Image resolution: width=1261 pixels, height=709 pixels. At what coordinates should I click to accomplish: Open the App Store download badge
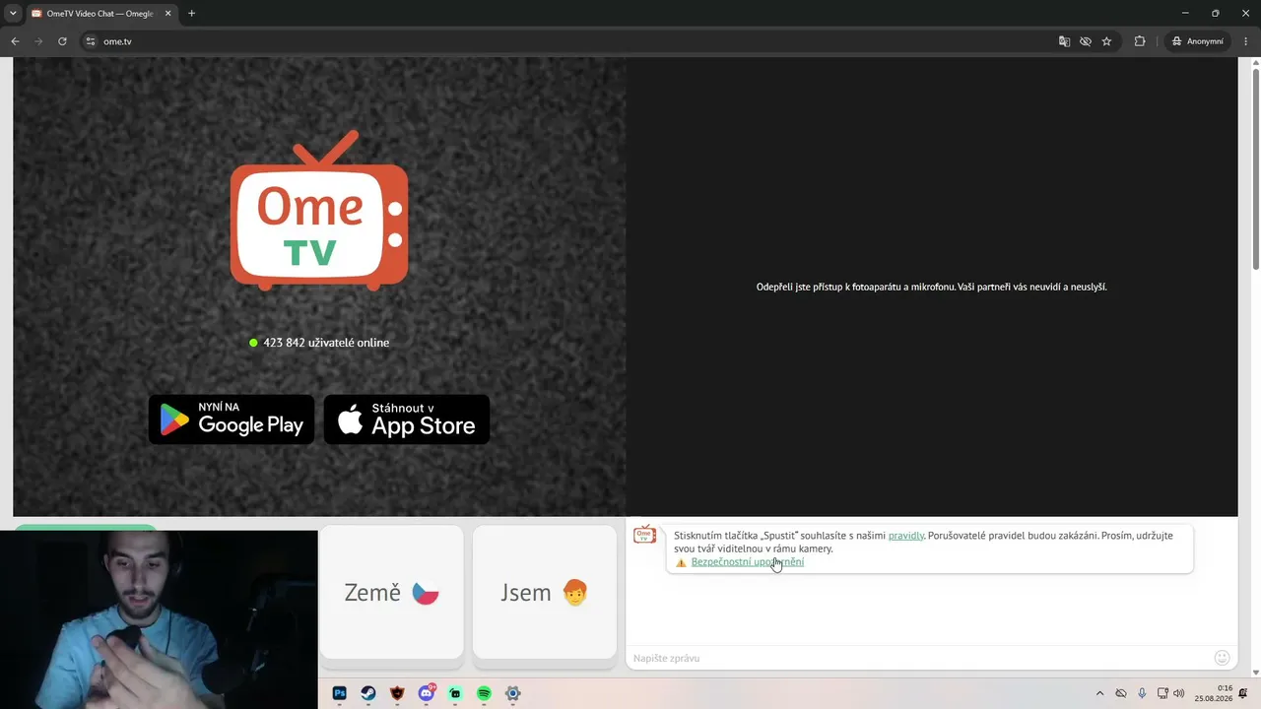407,419
